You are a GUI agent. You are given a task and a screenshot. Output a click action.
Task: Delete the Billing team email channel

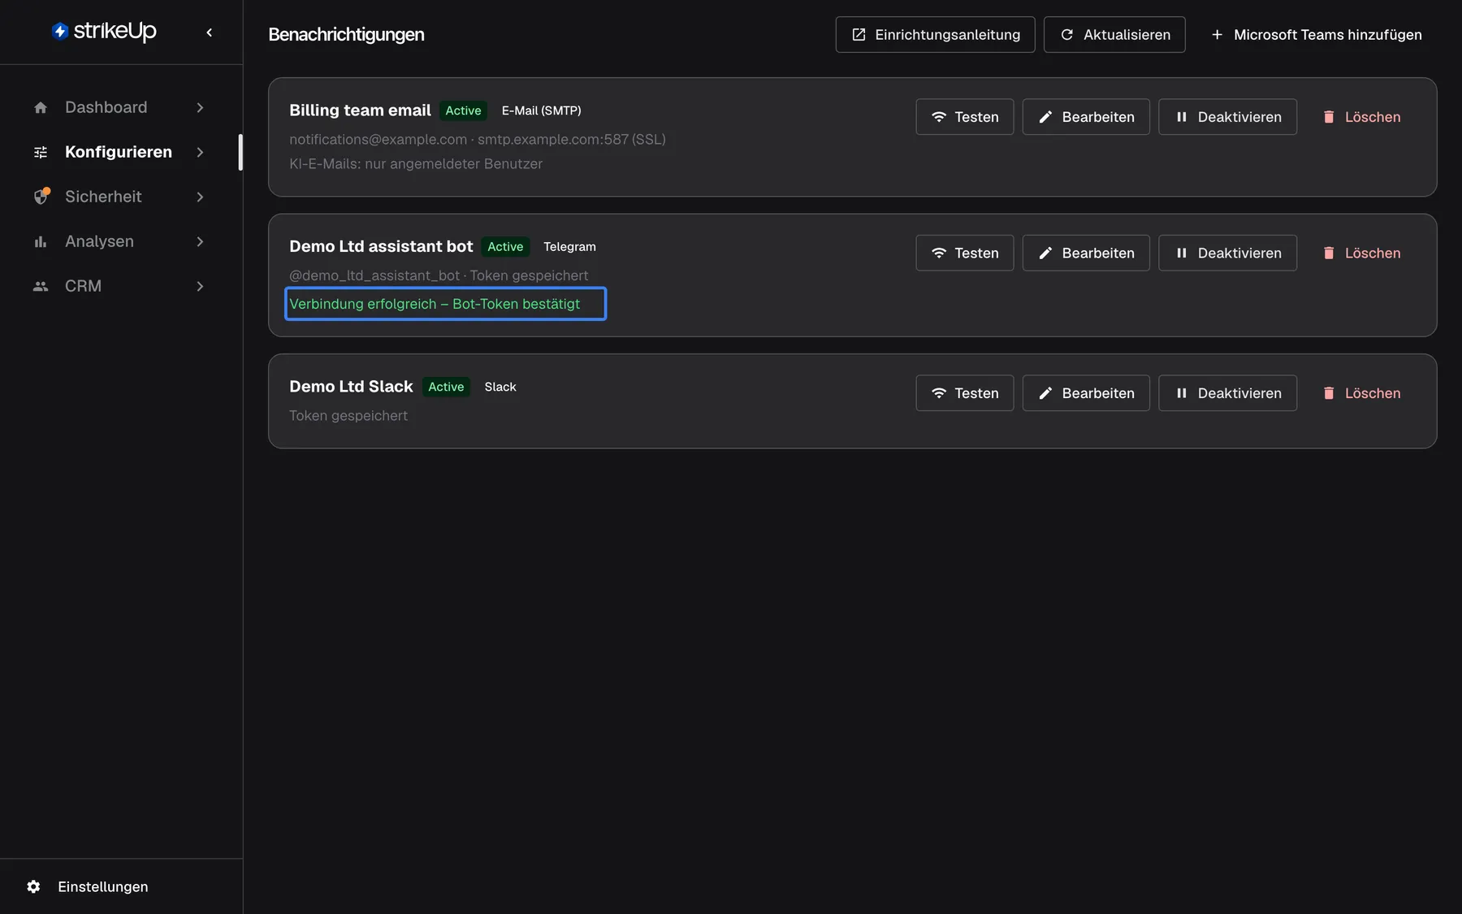coord(1361,117)
